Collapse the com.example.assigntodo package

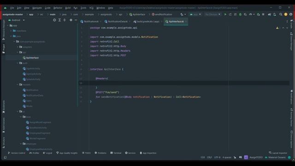tap(14, 41)
